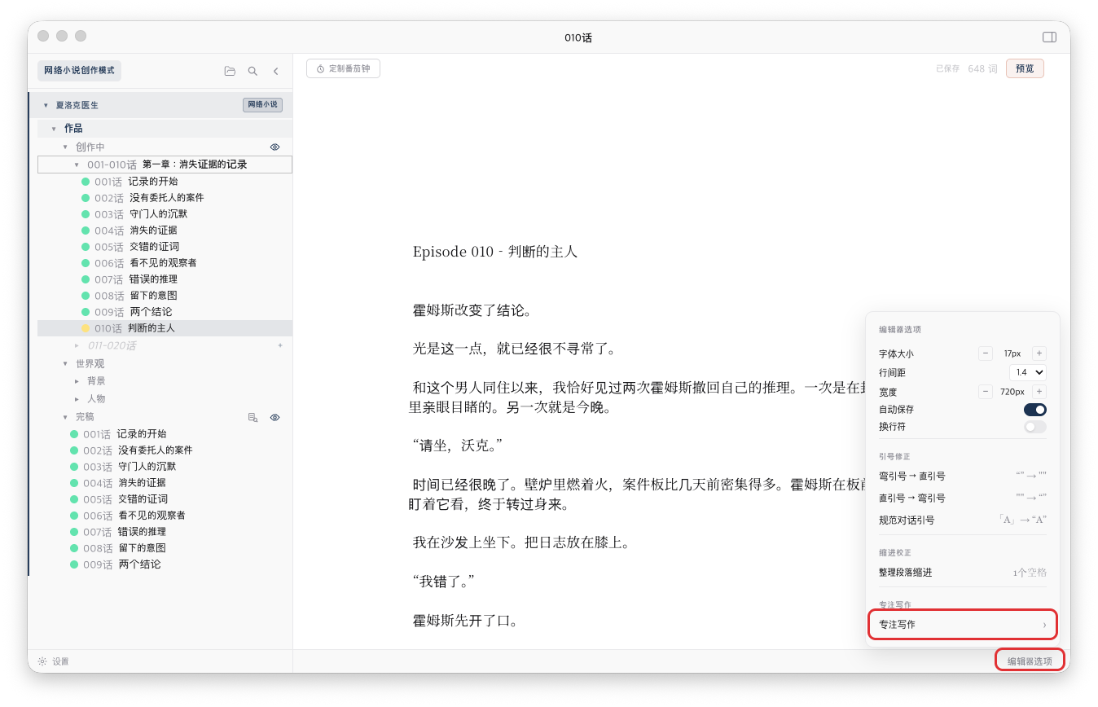The height and width of the screenshot is (707, 1098).
Task: Click the 网络小说创作模式 mode button
Action: click(79, 71)
